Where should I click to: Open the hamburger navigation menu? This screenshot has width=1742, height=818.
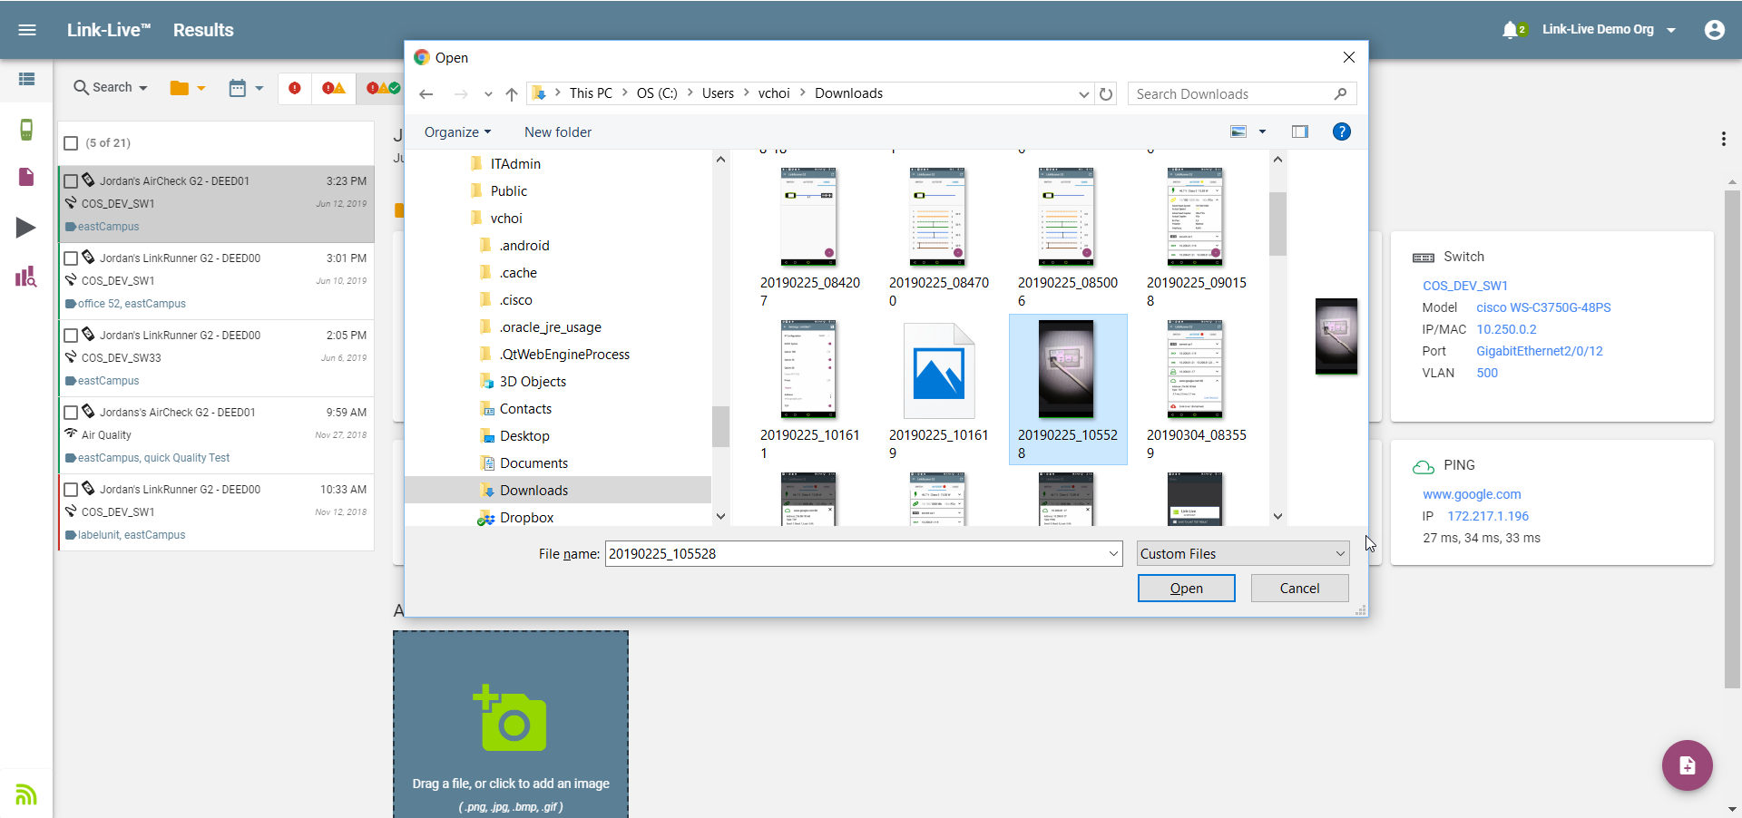(x=27, y=30)
